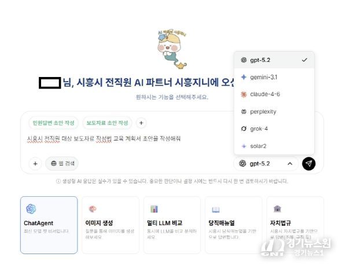Send the message with paper plane button
This screenshot has width=342, height=268.
tap(308, 164)
